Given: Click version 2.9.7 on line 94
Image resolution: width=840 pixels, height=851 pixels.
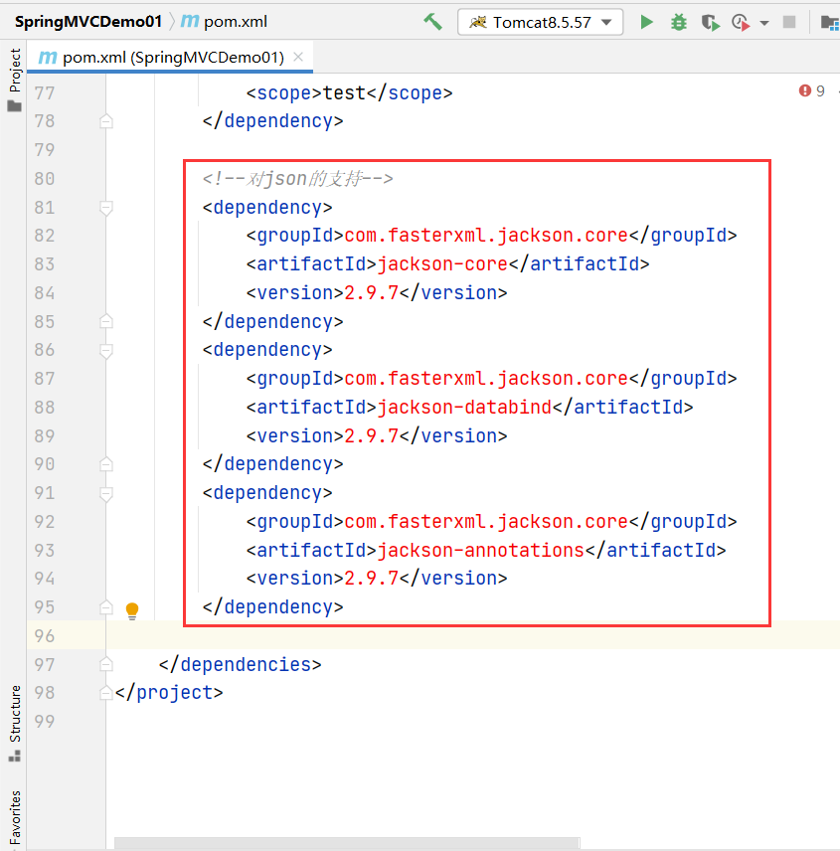Looking at the screenshot, I should (x=372, y=579).
